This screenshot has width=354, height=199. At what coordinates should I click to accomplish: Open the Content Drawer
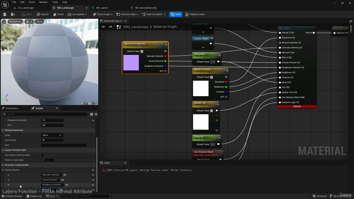point(12,196)
